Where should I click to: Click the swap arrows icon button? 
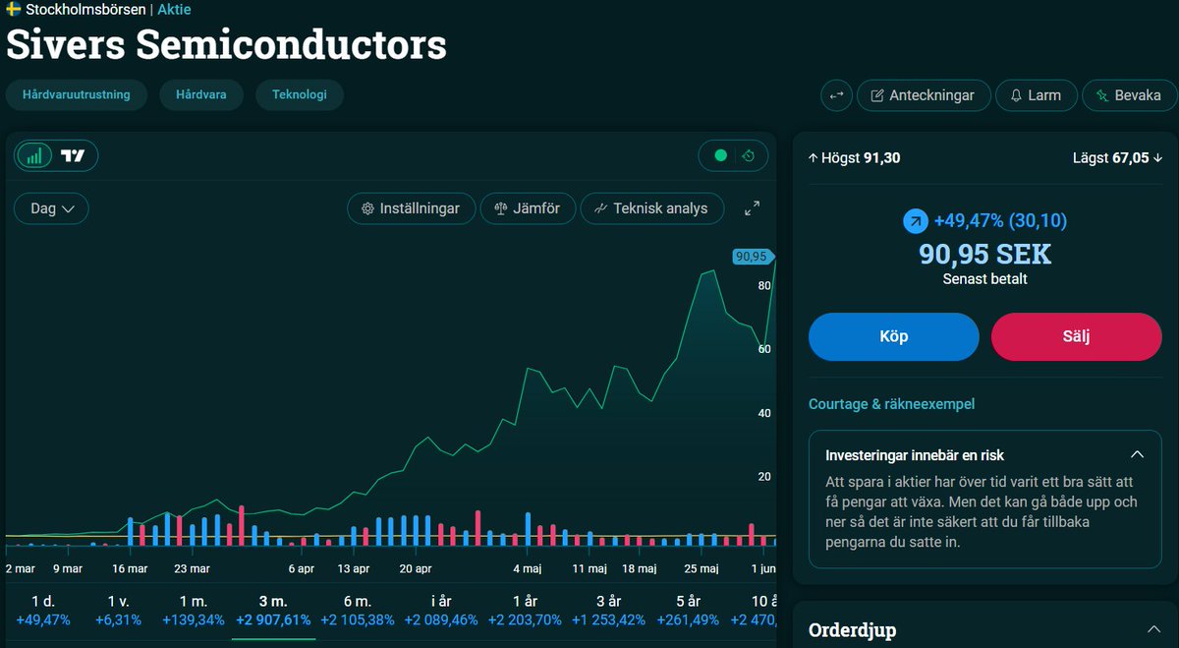click(x=836, y=95)
